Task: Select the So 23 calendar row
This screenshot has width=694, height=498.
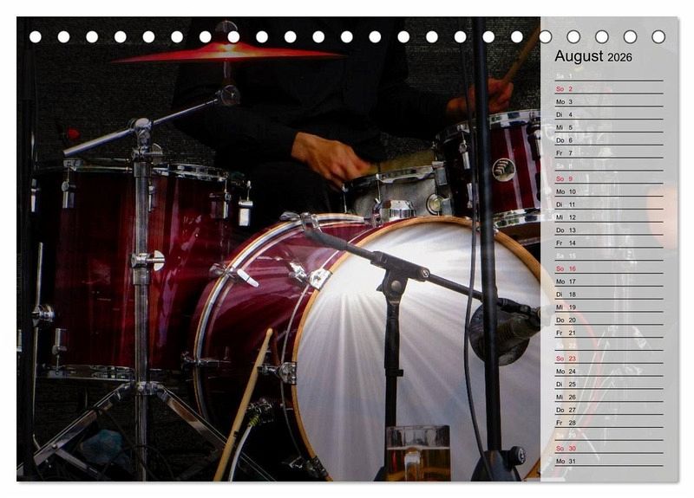Action: [607, 359]
